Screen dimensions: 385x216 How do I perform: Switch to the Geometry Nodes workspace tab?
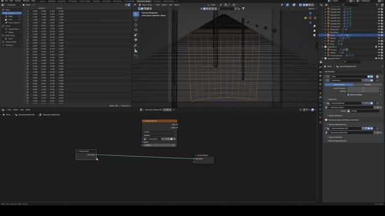(x=144, y=1)
